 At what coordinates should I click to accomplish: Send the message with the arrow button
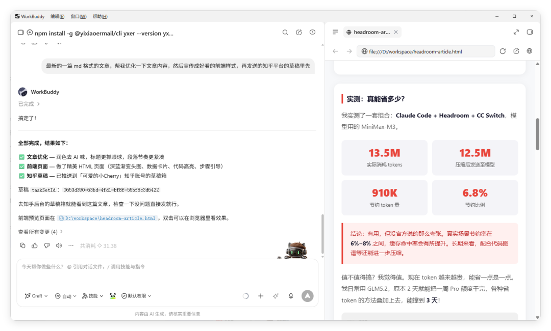[x=308, y=296]
